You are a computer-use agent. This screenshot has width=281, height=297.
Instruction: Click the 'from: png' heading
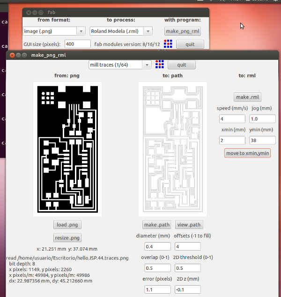(67, 75)
